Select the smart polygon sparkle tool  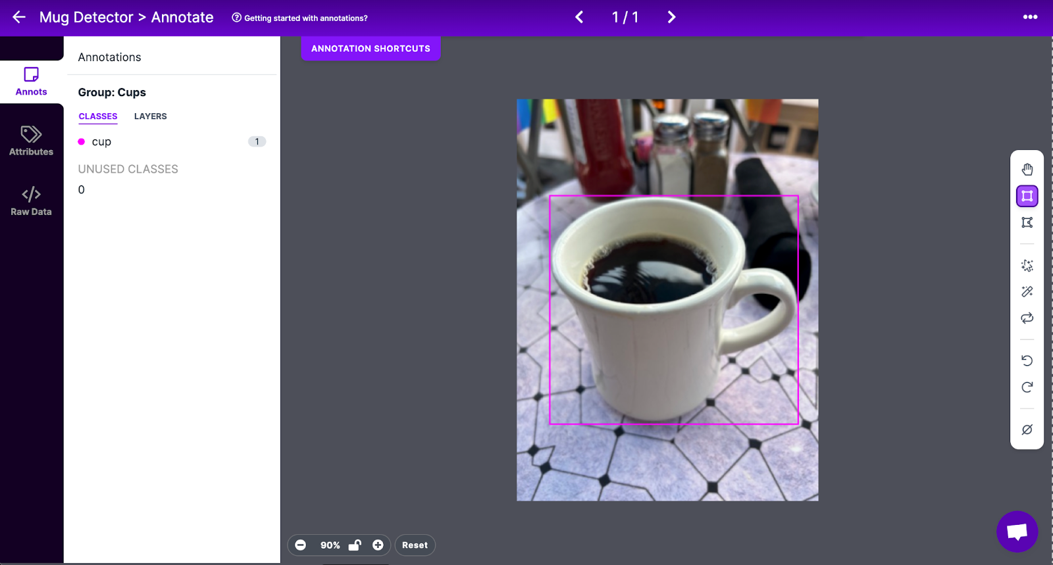coord(1027,266)
